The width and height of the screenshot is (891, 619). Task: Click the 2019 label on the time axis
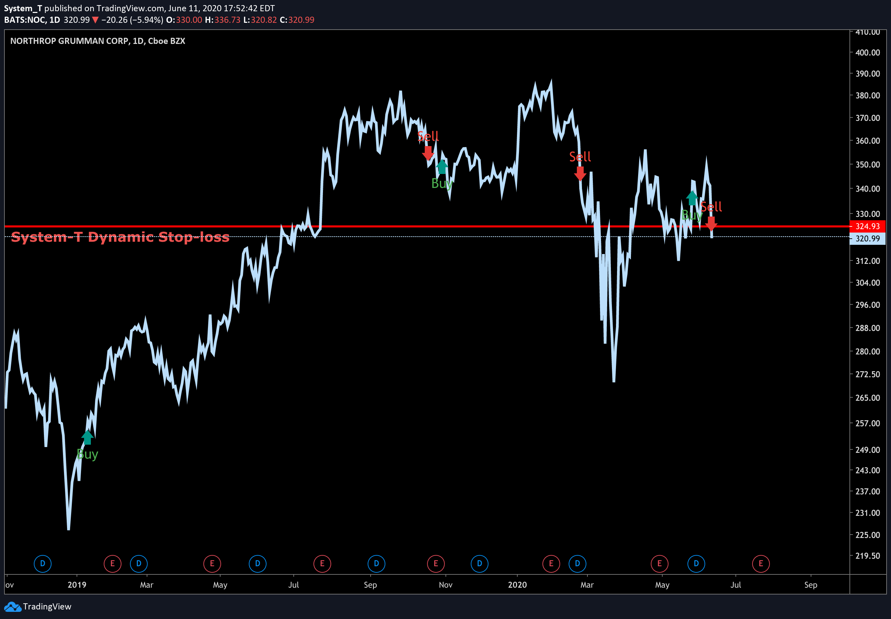pyautogui.click(x=77, y=585)
